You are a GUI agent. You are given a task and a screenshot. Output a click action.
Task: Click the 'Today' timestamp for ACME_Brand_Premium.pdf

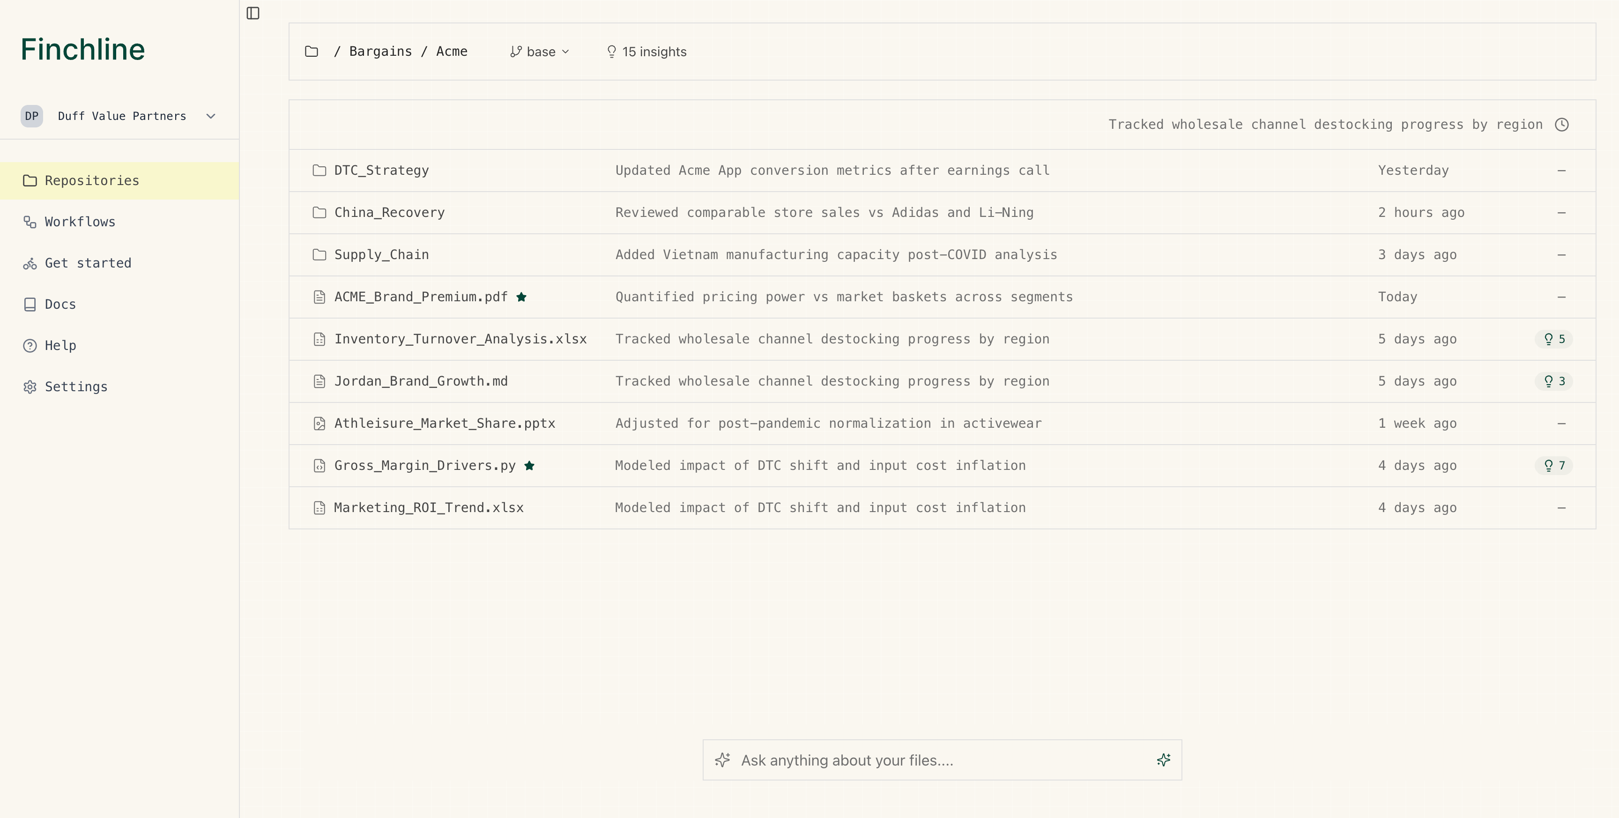coord(1398,297)
